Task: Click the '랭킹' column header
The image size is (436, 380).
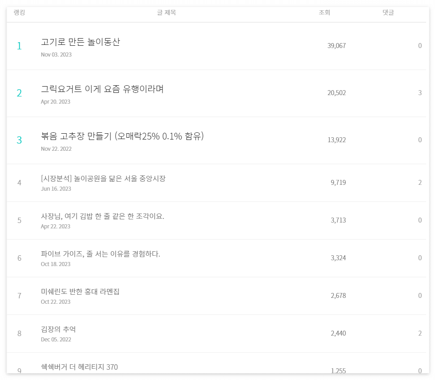Action: click(x=19, y=13)
